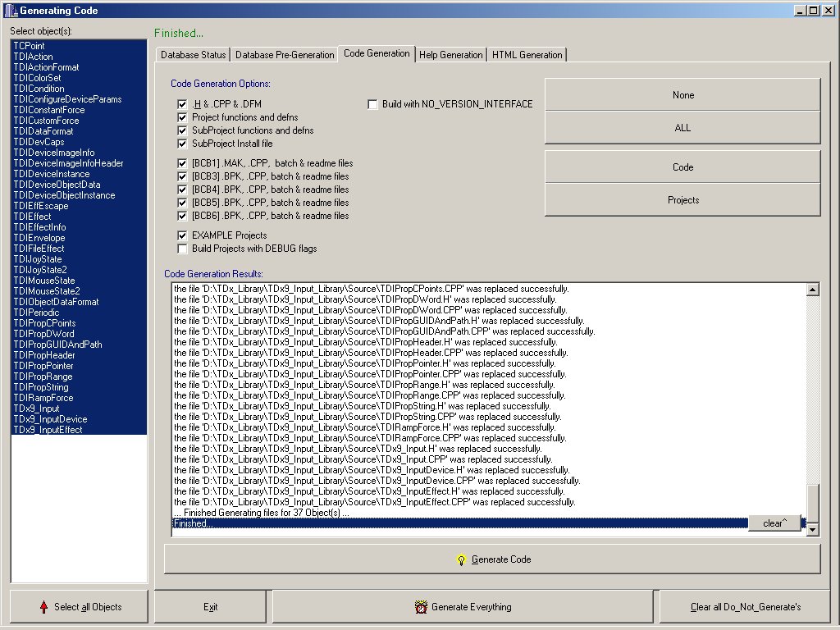This screenshot has width=840, height=630.
Task: Click the clear^ button in results
Action: pos(774,523)
